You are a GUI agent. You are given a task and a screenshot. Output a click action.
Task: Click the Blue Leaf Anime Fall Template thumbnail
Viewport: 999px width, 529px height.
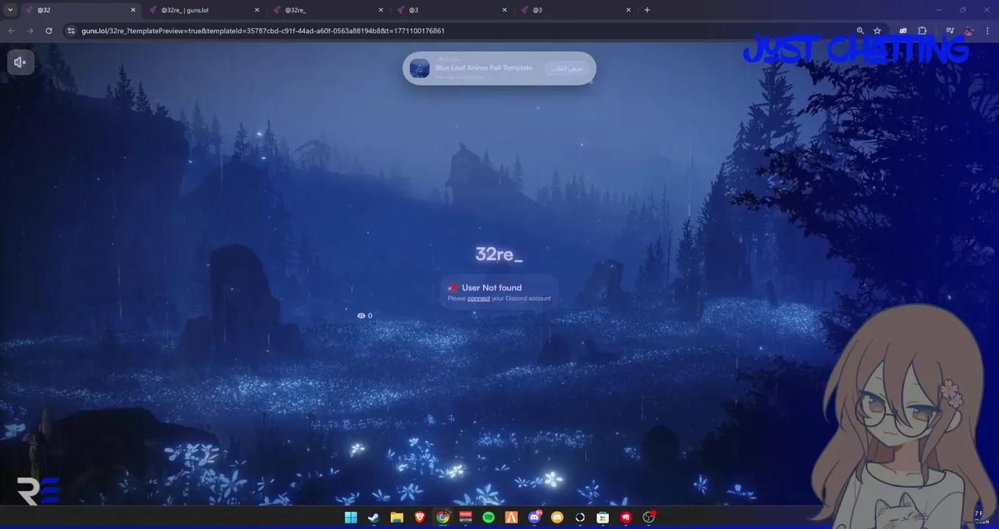(x=419, y=68)
